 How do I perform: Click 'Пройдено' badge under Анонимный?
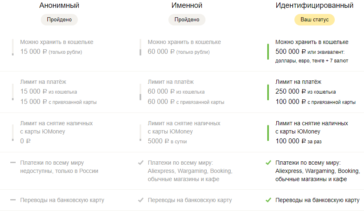click(x=59, y=20)
